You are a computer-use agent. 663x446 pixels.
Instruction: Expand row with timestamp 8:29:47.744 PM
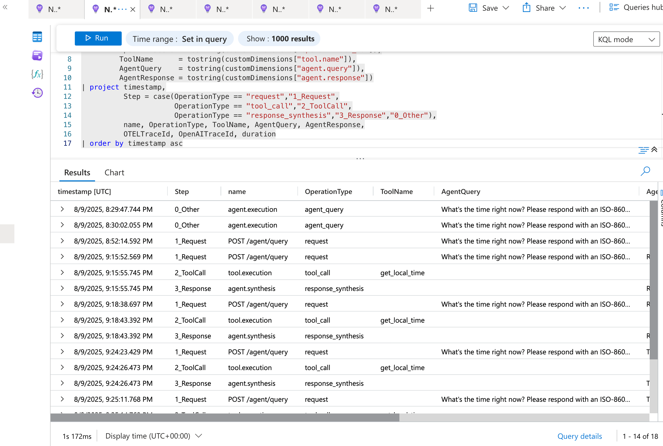(x=62, y=209)
